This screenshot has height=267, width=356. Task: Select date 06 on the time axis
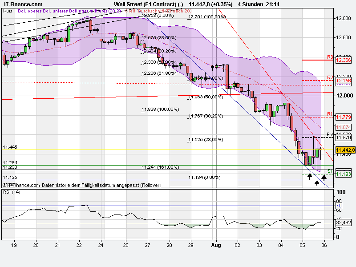(324, 245)
